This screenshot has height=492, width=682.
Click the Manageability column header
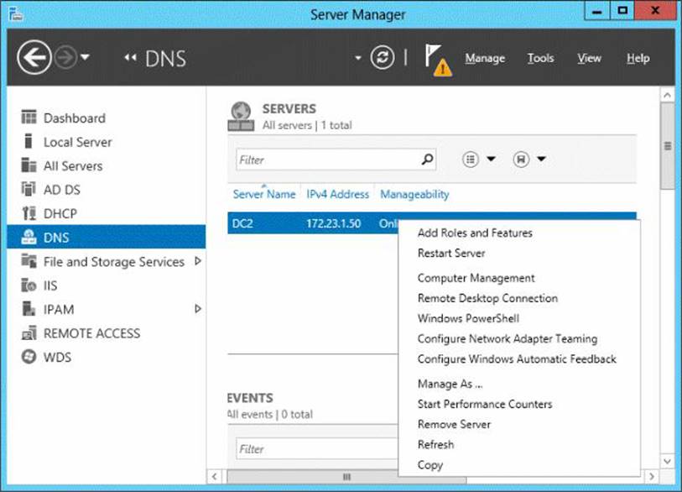414,194
